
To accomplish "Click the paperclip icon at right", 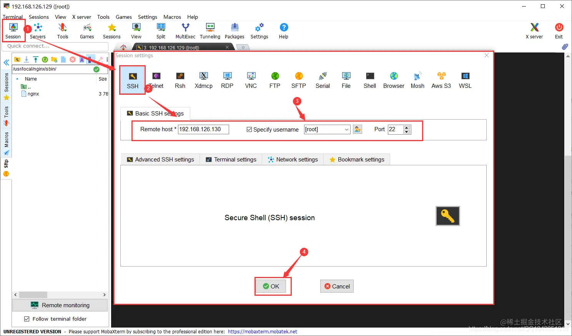I will [x=565, y=47].
